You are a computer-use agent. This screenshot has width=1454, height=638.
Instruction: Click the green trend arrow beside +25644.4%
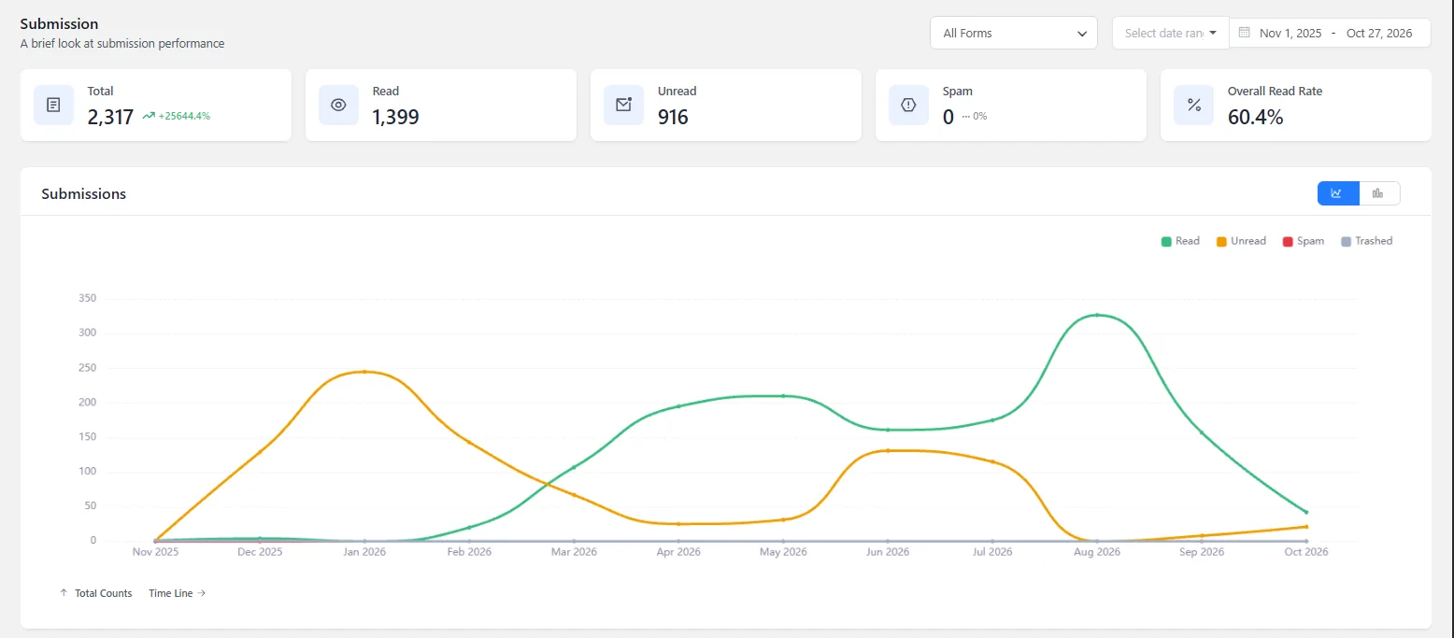(149, 117)
